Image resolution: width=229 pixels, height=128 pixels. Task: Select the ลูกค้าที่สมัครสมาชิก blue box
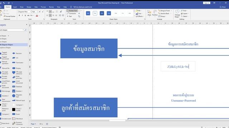point(86,107)
